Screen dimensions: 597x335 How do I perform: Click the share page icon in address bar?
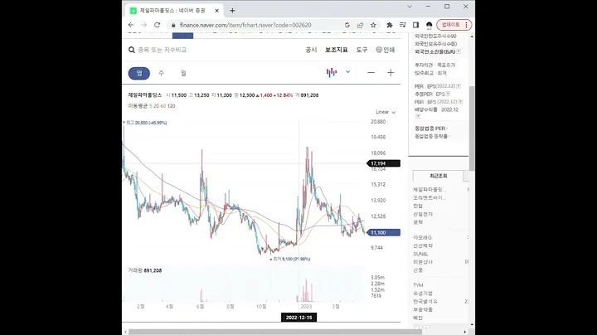pyautogui.click(x=360, y=25)
